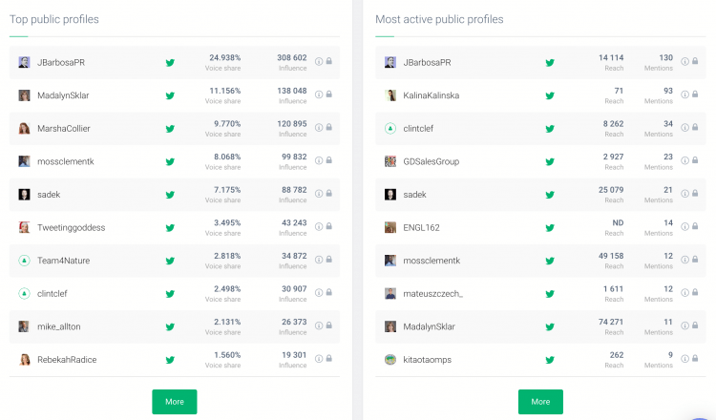Click Twitter icon in JBarbosaPR top profiles row
716x420 pixels.
tap(170, 63)
